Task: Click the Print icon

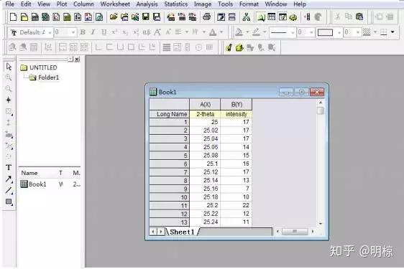Action: [x=206, y=17]
